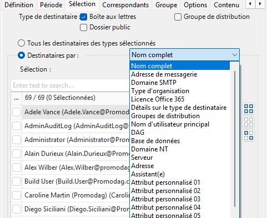267x218 pixels.
Task: Check the Diego Siciliani row checkbox
Action: click(x=17, y=209)
